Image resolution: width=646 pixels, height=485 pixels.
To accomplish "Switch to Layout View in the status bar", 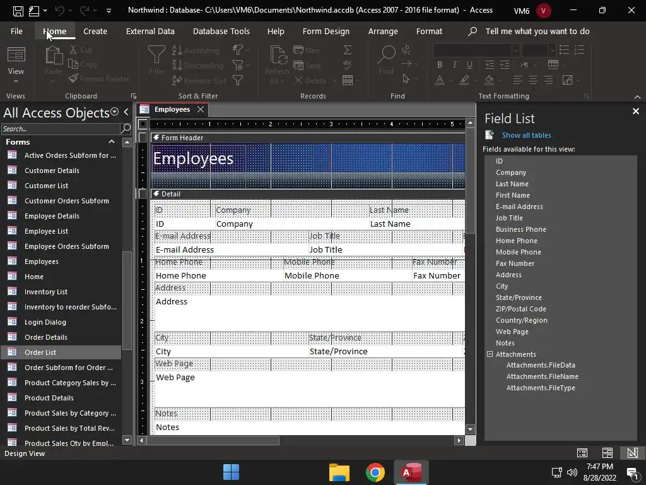I will coord(608,453).
